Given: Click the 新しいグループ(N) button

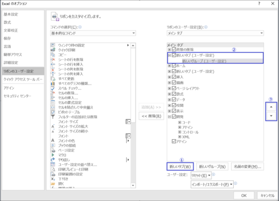Looking at the screenshot, I should point(212,166).
